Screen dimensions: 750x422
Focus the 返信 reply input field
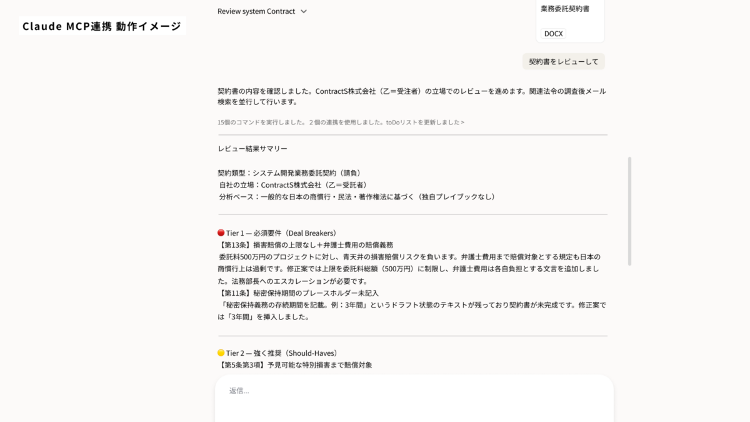(412, 391)
